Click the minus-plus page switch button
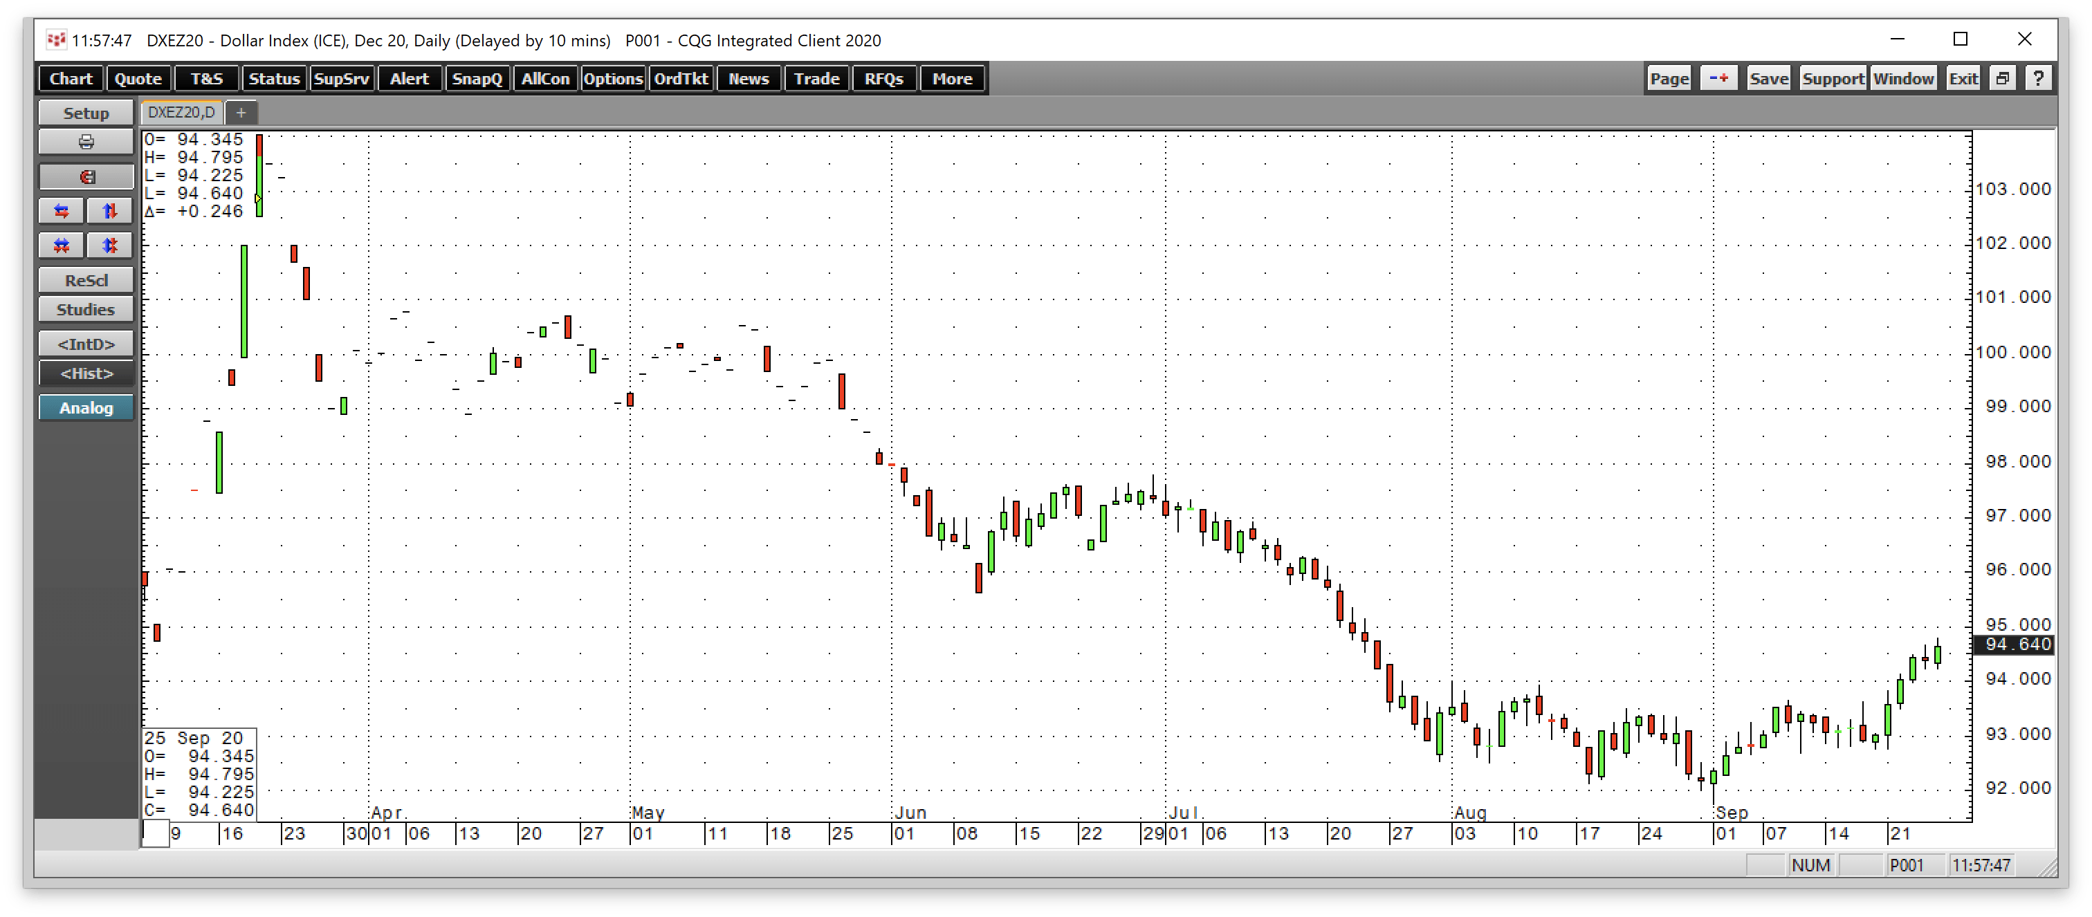2092x917 pixels. [1718, 79]
